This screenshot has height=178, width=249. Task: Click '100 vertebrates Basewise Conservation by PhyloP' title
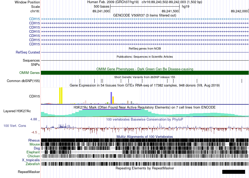click(145, 119)
